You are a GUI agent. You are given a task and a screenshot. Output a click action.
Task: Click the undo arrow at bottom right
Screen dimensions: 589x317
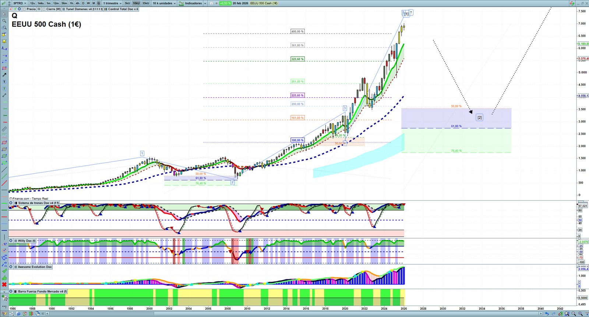pos(547,314)
